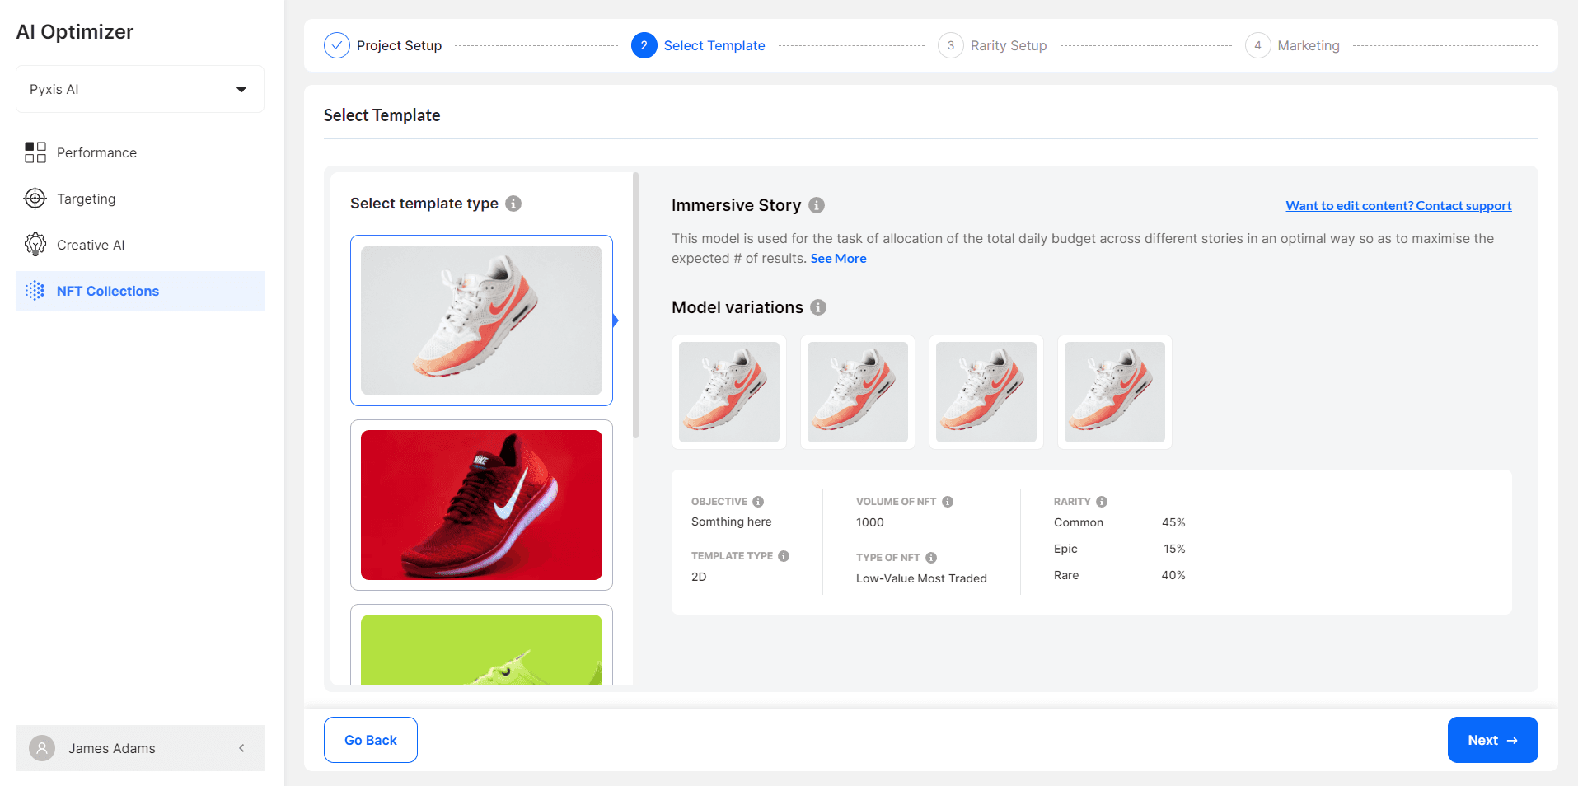
Task: Select the white and orange sneaker template
Action: point(481,320)
